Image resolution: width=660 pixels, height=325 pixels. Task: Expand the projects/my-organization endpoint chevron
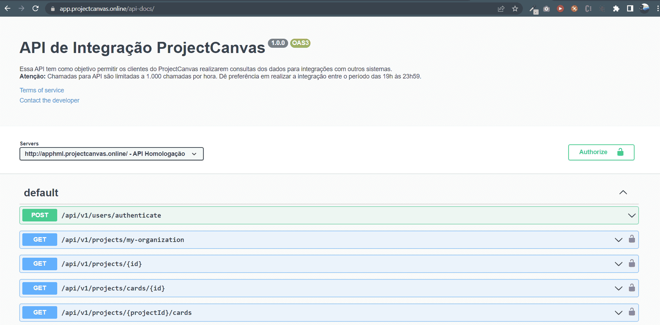(618, 240)
